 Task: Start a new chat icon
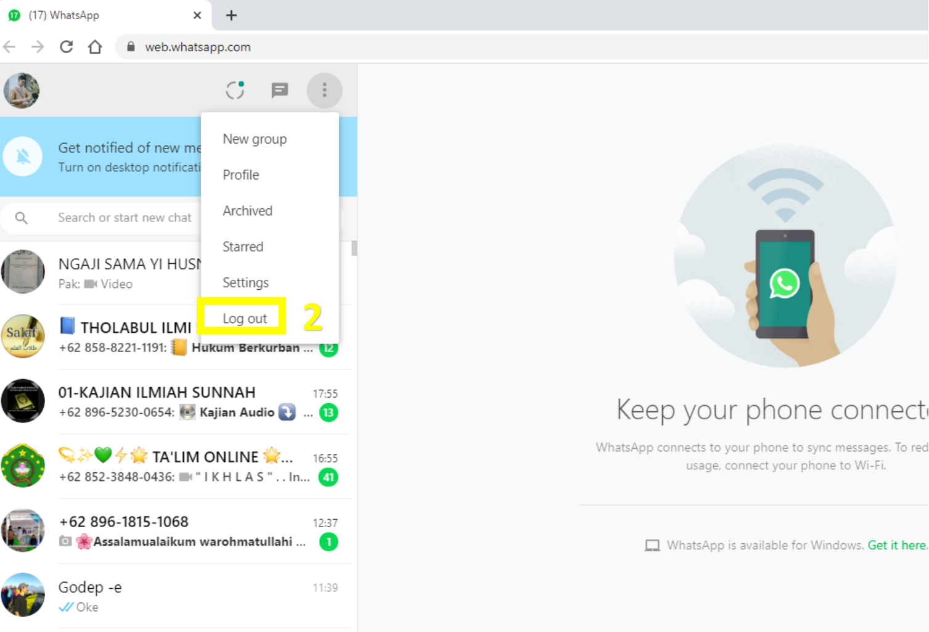coord(280,91)
